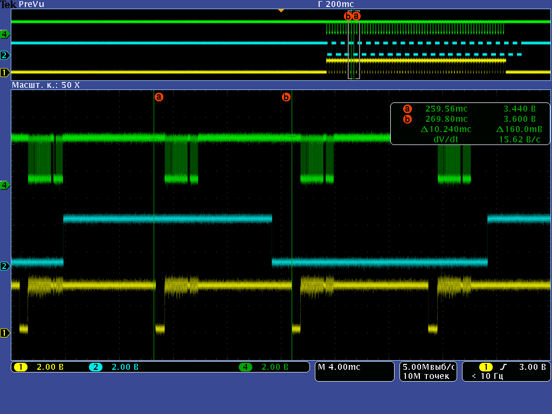Click the Масшт. к.: 50 X zoom label
This screenshot has height=414, width=552.
[45, 85]
